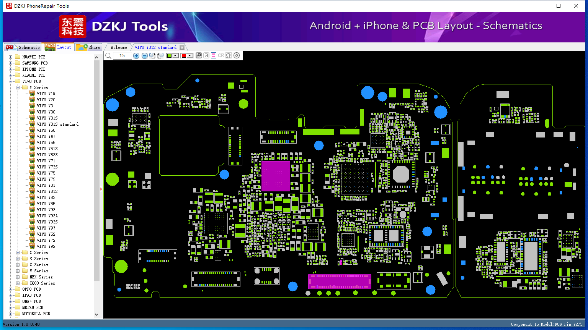588x330 pixels.
Task: Select the VIVO Y31S standard document tab
Action: tap(156, 47)
